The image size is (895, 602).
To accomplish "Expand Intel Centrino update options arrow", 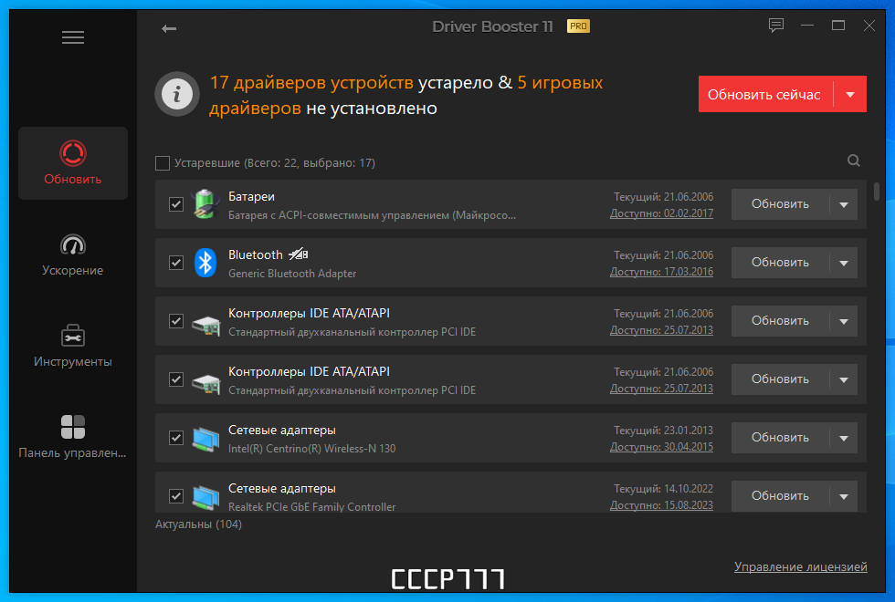I will point(844,438).
